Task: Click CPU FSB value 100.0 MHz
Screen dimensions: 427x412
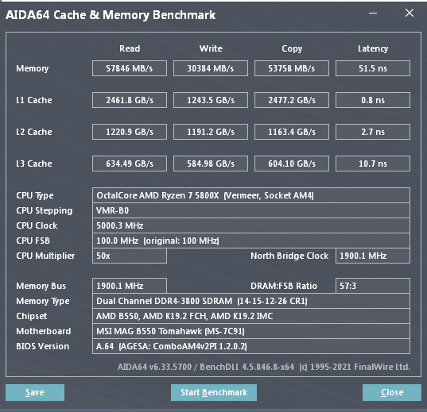Action: pyautogui.click(x=251, y=241)
